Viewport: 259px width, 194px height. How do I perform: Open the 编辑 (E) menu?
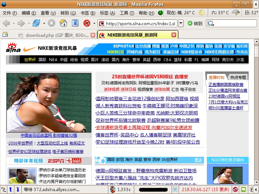point(29,13)
